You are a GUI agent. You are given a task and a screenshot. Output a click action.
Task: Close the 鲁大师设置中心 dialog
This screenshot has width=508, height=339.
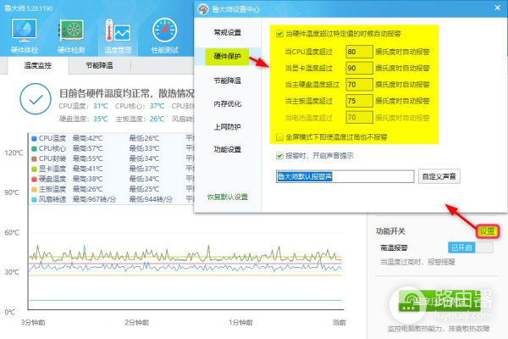(x=498, y=8)
